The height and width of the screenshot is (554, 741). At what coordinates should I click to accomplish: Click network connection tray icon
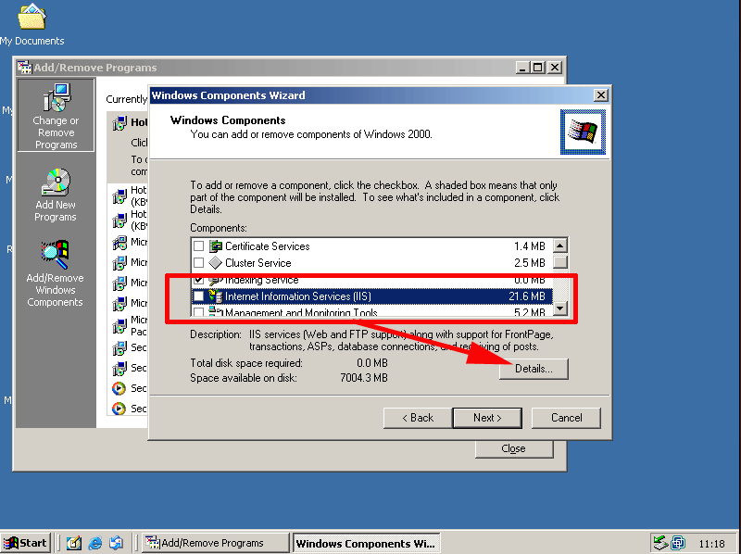(659, 543)
